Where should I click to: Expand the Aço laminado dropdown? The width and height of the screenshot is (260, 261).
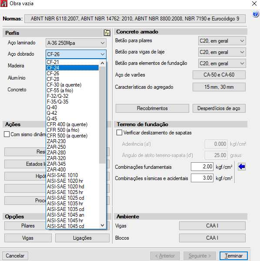76,43
